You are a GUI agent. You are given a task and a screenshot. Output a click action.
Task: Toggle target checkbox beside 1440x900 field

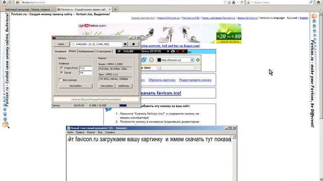click(x=73, y=44)
